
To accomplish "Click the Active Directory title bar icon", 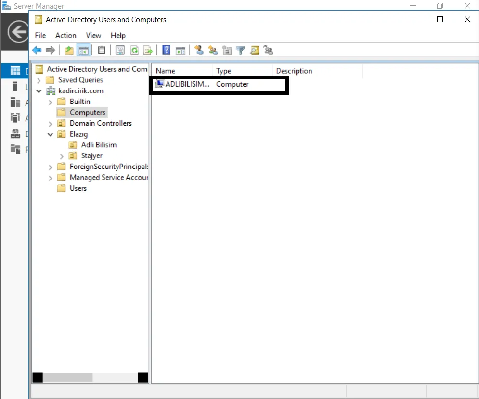I will coord(39,20).
